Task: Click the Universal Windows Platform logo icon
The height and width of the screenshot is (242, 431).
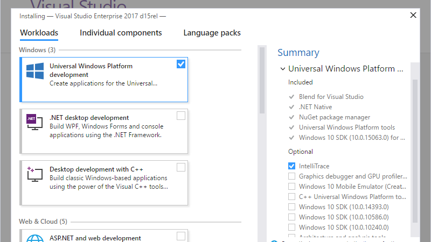Action: tap(35, 71)
